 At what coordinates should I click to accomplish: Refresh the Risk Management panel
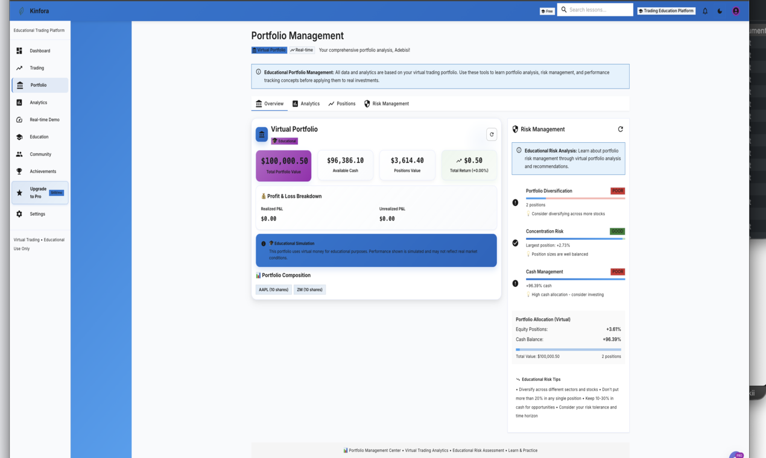(x=620, y=129)
